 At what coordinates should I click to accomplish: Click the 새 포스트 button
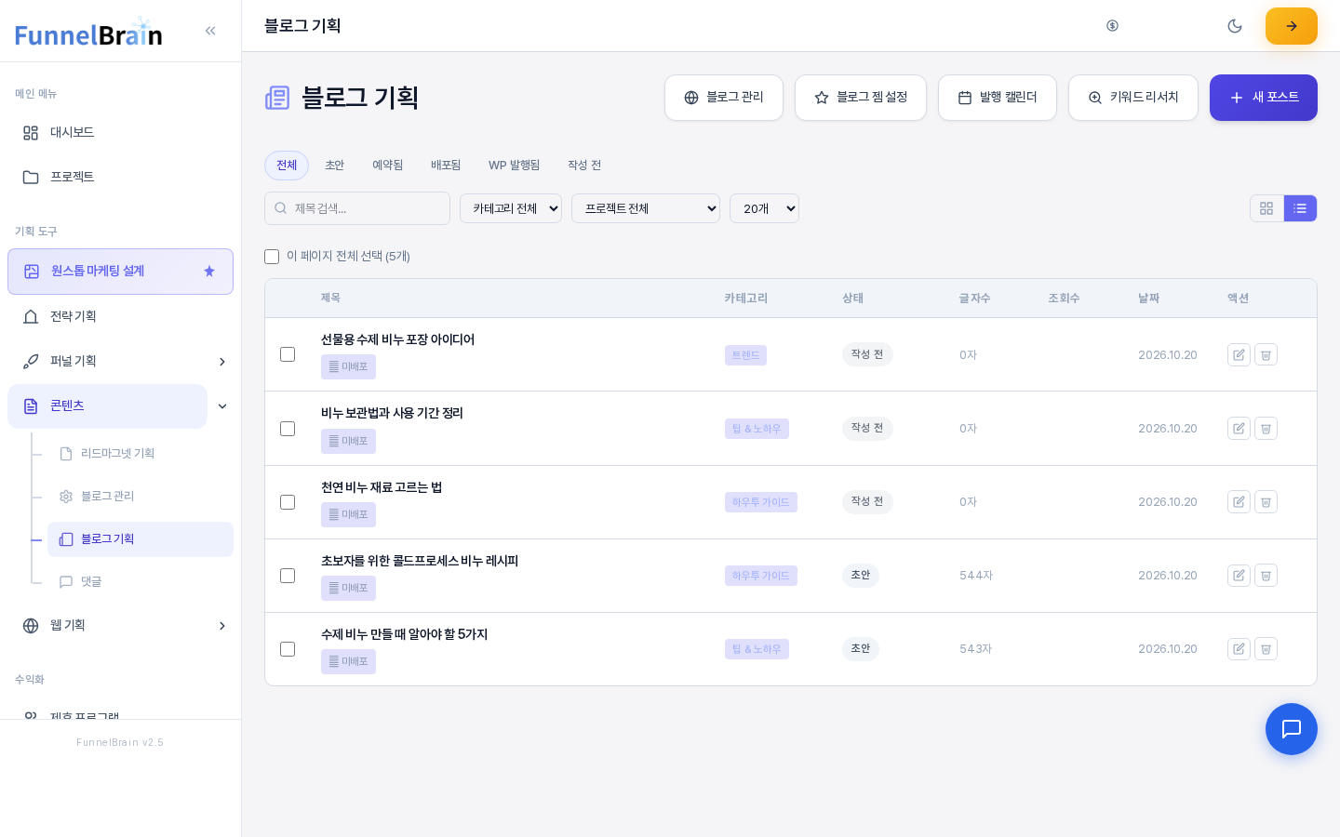coord(1264,98)
